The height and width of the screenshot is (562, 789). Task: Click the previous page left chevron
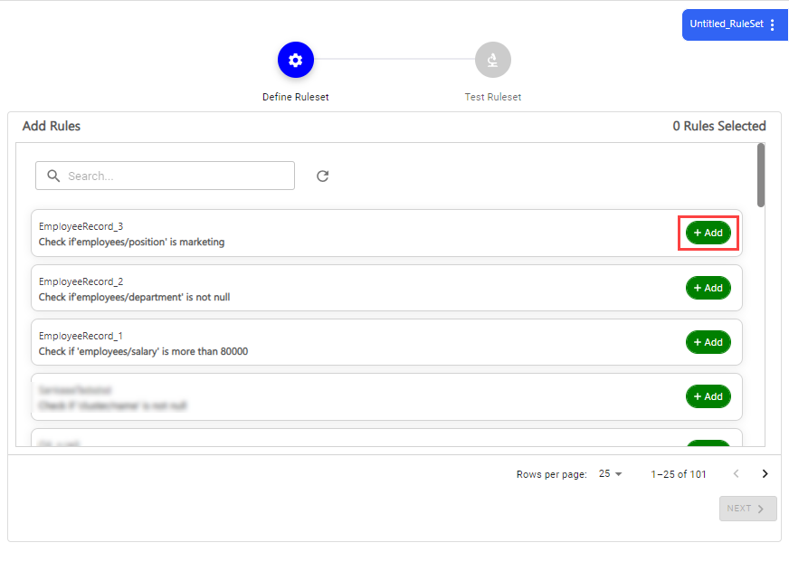pos(737,473)
